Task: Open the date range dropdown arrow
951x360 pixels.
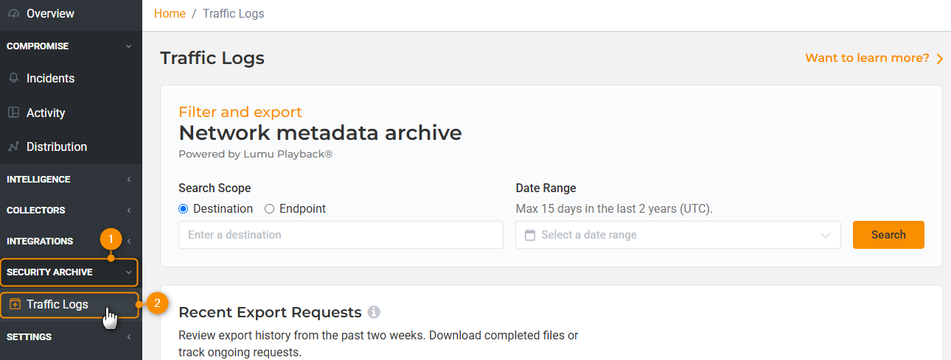Action: click(x=825, y=236)
